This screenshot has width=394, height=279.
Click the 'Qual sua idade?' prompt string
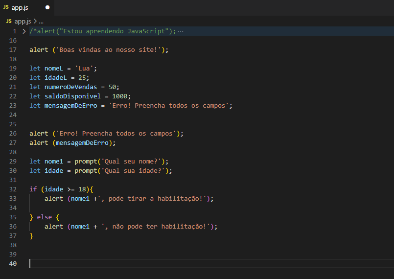[x=133, y=171]
